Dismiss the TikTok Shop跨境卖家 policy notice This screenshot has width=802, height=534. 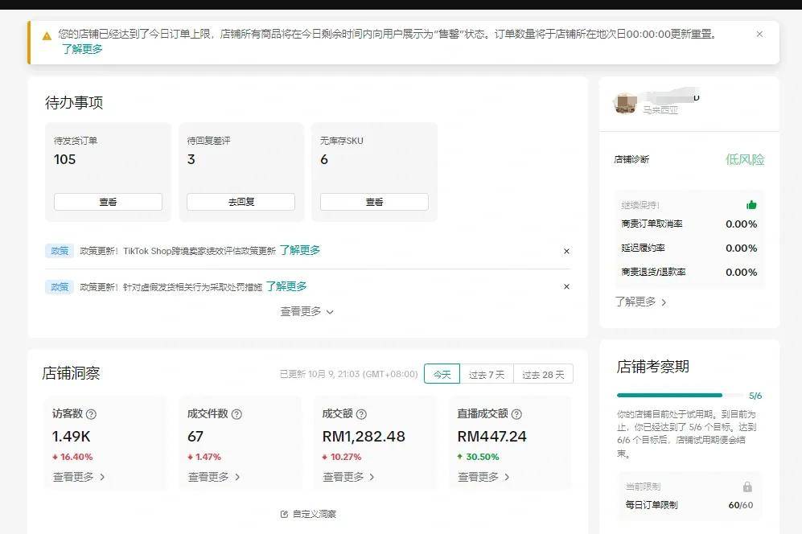pos(566,251)
